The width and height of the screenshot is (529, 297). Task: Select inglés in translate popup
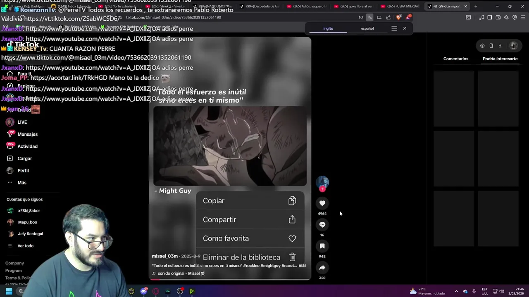pos(328,28)
